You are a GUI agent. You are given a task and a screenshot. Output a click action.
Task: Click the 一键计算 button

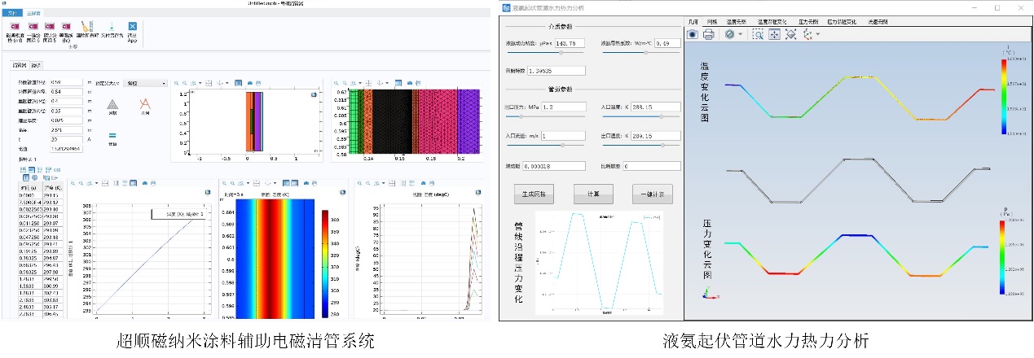(x=653, y=194)
